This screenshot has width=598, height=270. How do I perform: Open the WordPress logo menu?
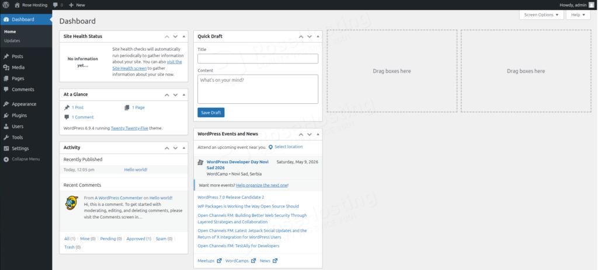tap(6, 5)
